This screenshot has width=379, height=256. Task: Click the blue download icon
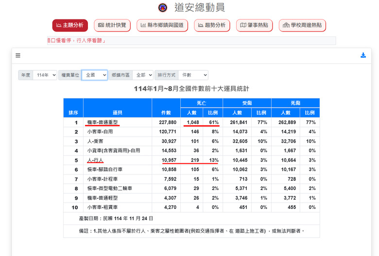pyautogui.click(x=363, y=55)
